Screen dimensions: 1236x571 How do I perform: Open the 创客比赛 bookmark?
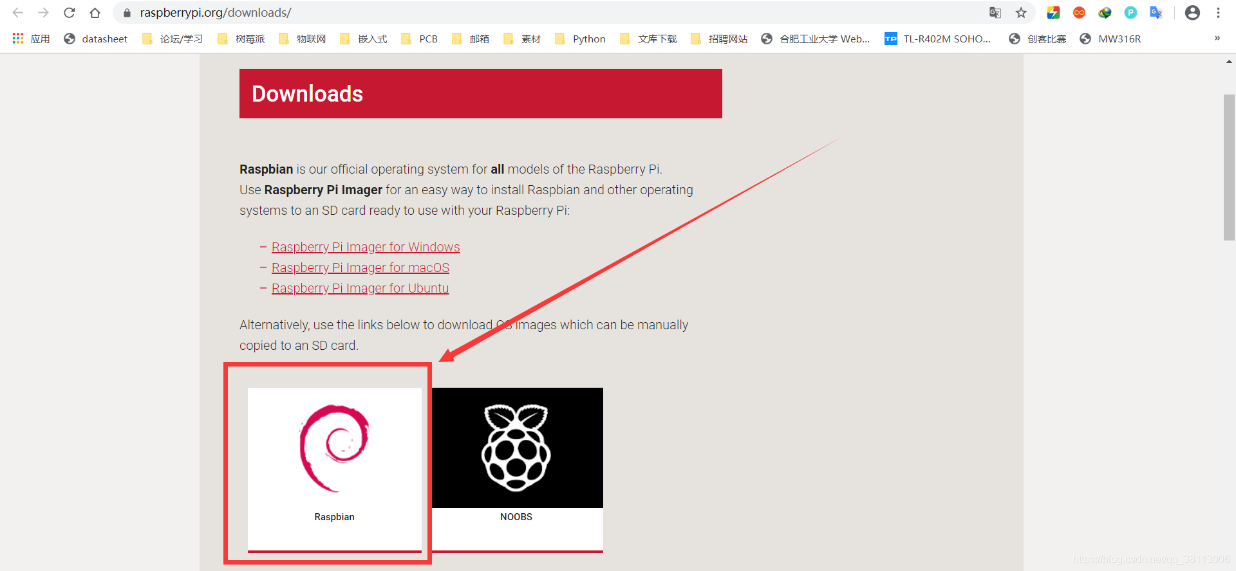(x=1038, y=39)
